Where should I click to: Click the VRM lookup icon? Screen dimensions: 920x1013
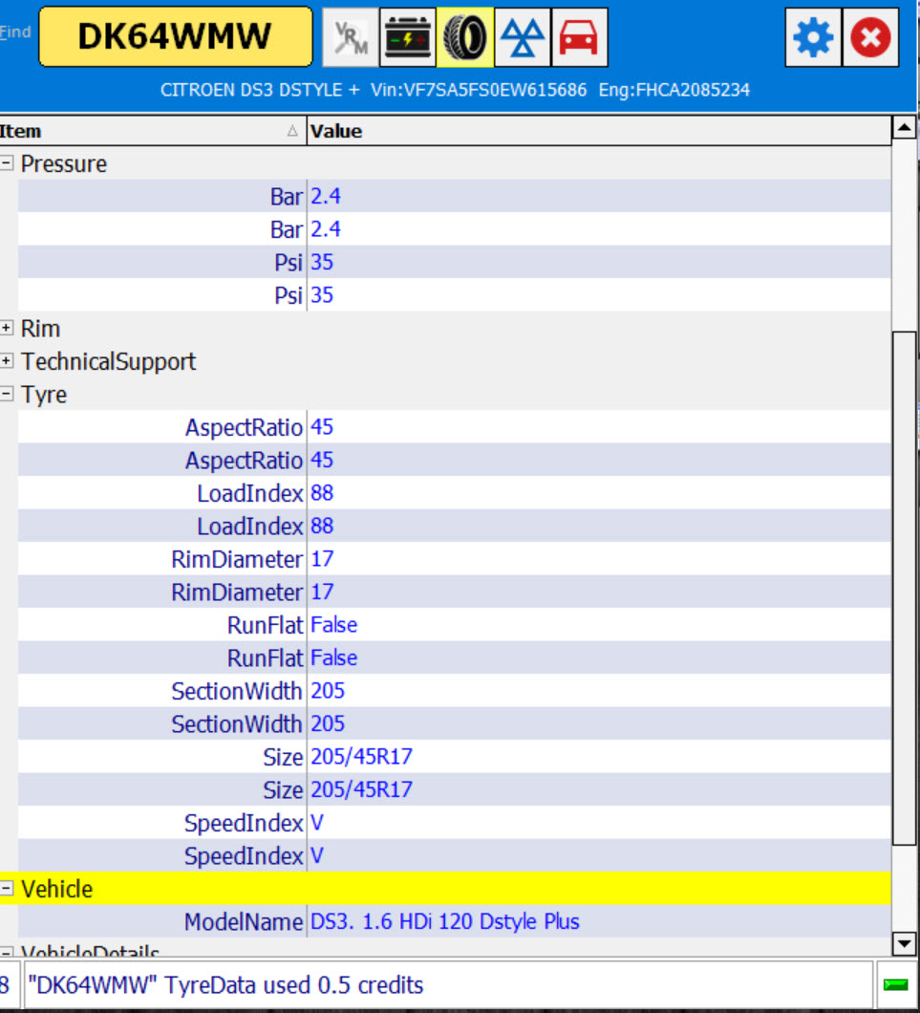[350, 37]
